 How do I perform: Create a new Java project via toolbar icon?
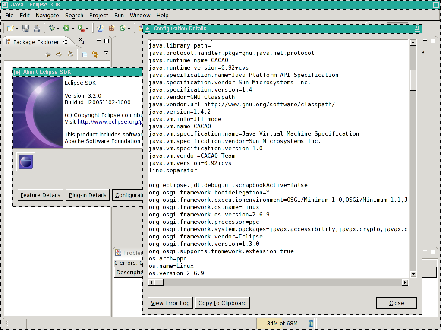101,28
